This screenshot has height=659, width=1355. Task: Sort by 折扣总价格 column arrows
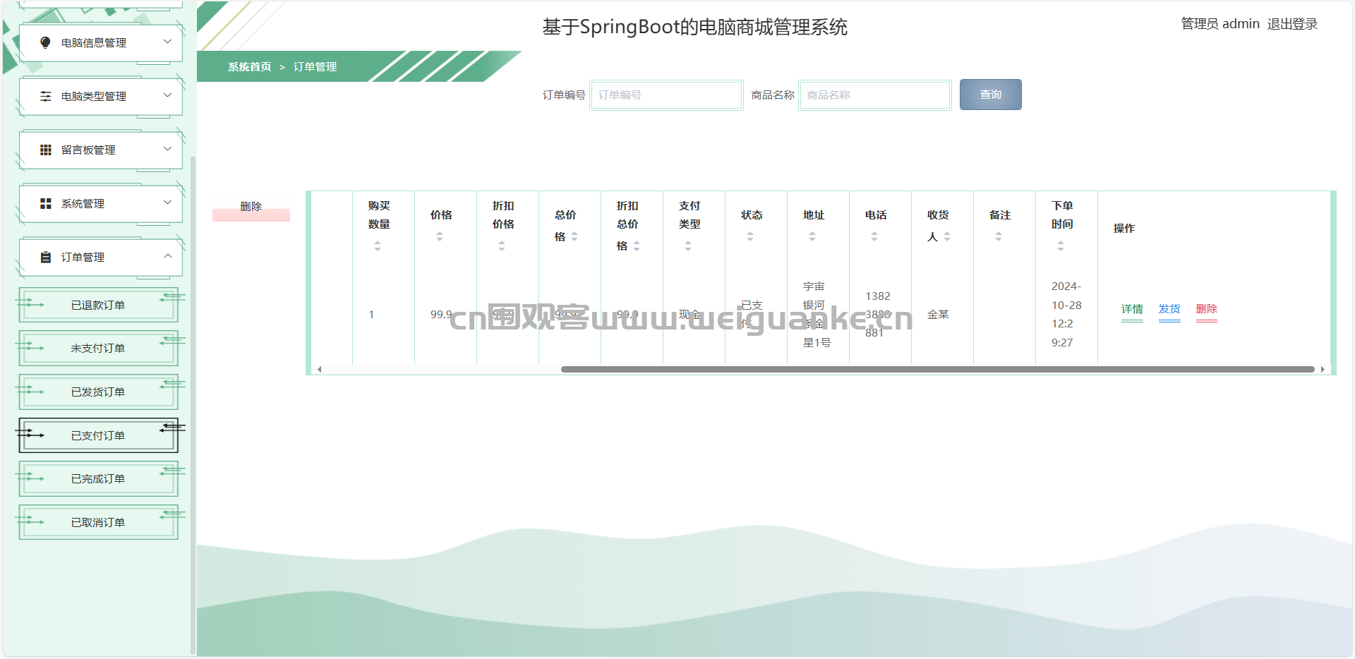[637, 246]
